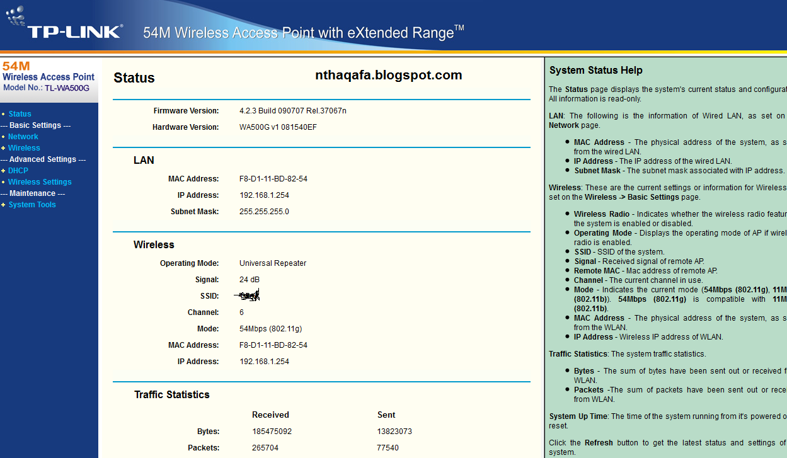Select Wireless Settings under Advanced Settings
Image resolution: width=787 pixels, height=458 pixels.
tap(40, 182)
